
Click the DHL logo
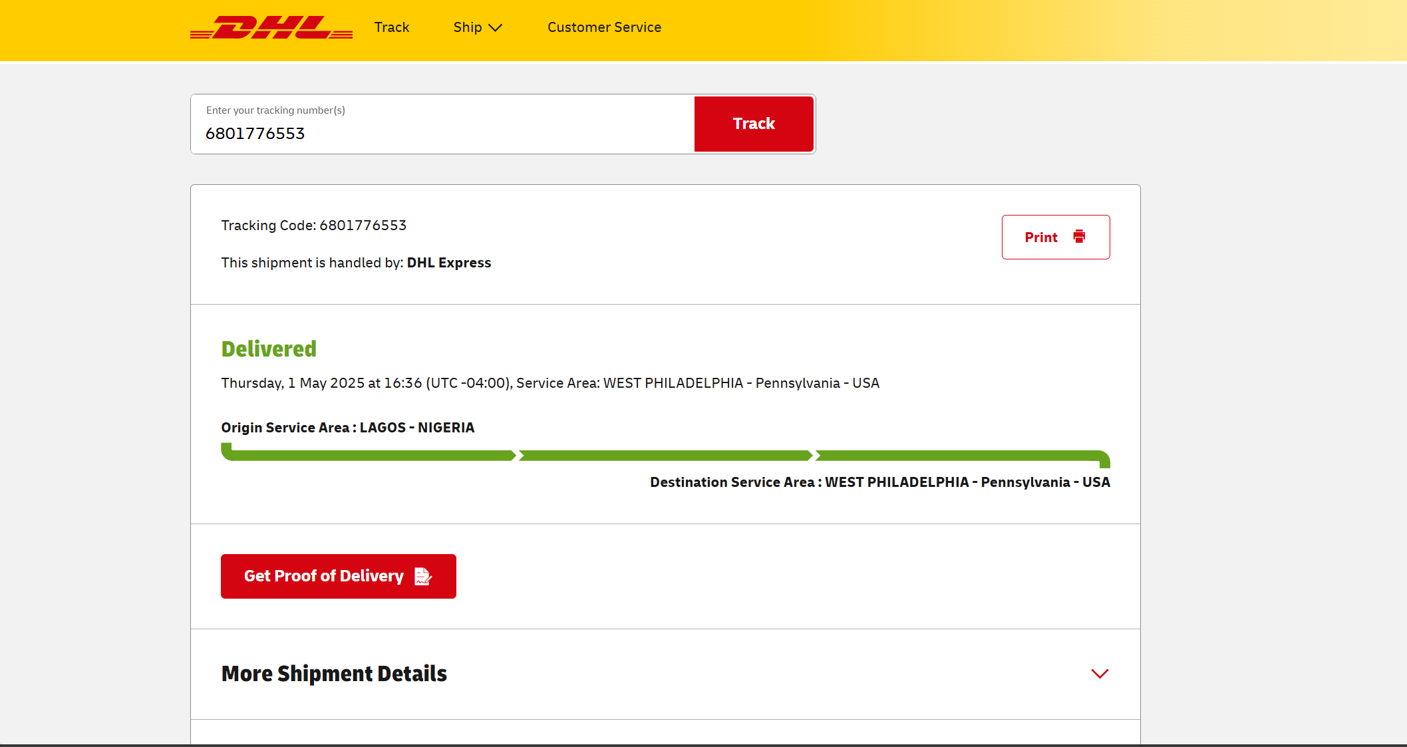coord(271,27)
